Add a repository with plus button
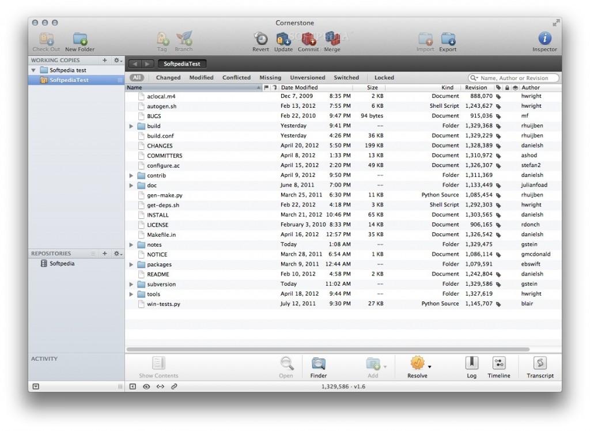 pos(105,254)
